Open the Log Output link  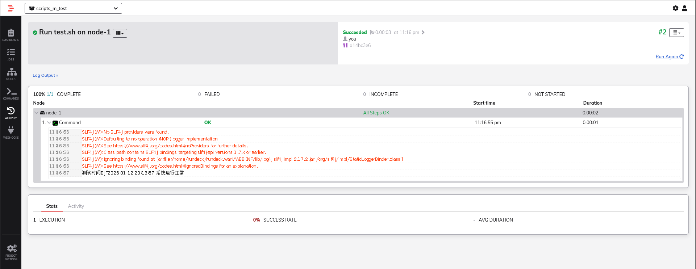(x=45, y=75)
